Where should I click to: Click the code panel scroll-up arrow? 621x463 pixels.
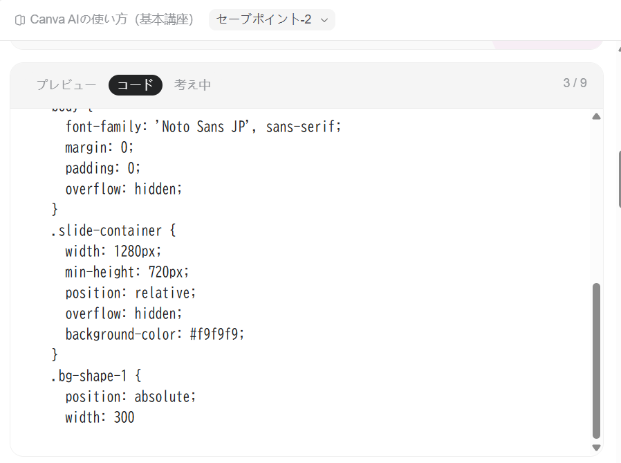coord(596,116)
